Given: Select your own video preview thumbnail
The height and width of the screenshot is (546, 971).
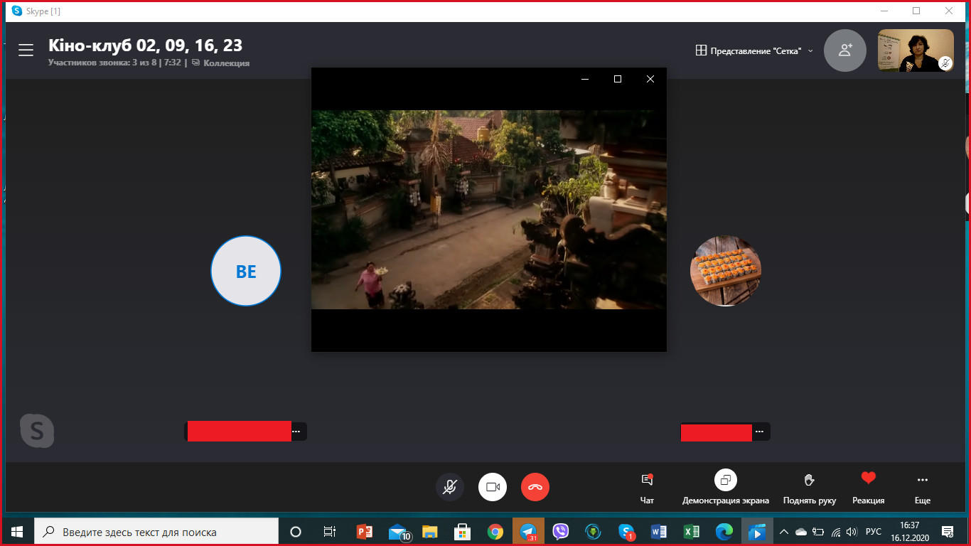Looking at the screenshot, I should tap(916, 50).
